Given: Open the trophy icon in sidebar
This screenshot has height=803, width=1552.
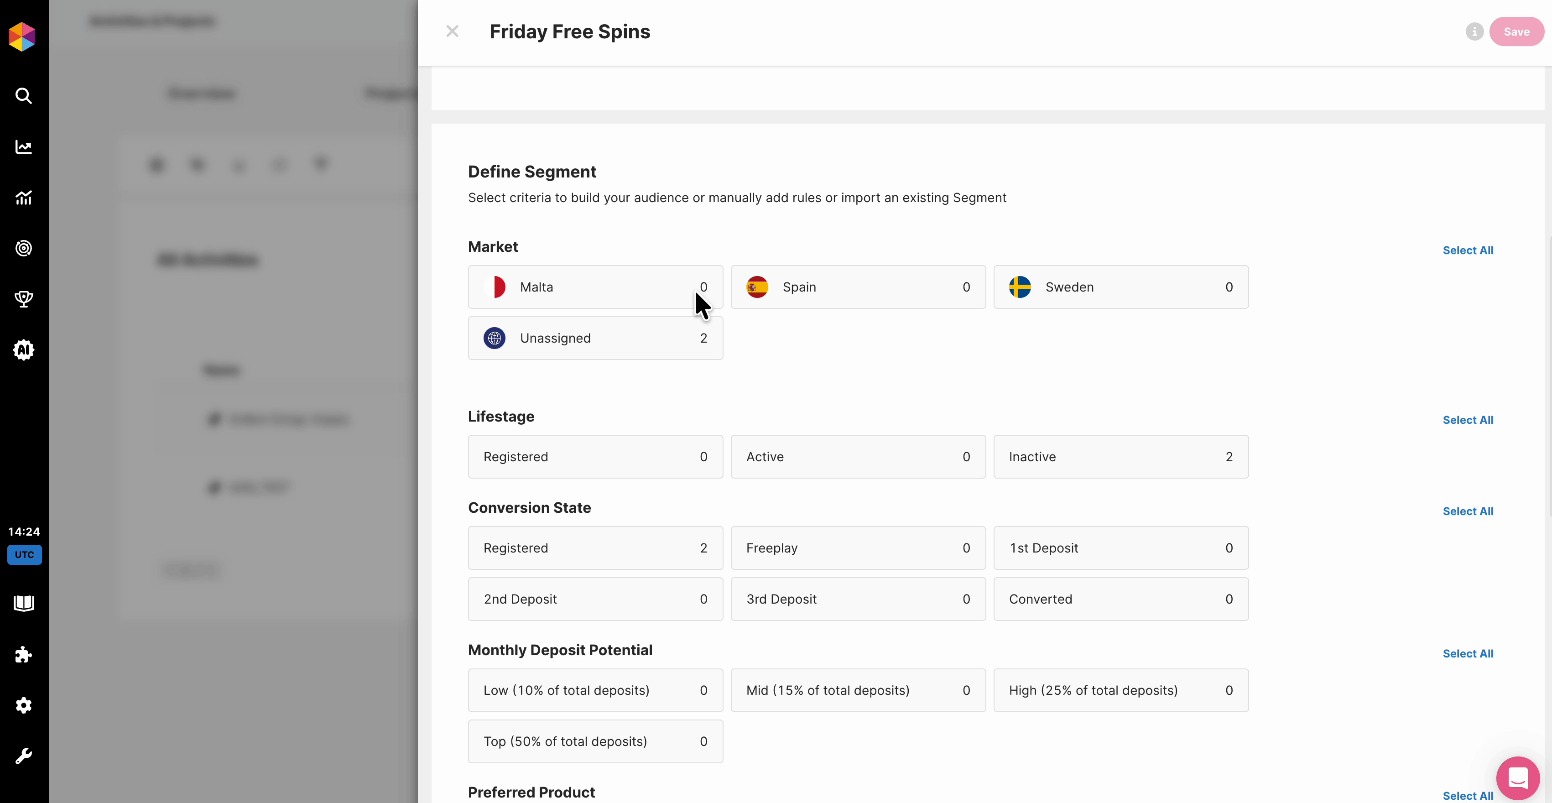Looking at the screenshot, I should click(x=24, y=299).
